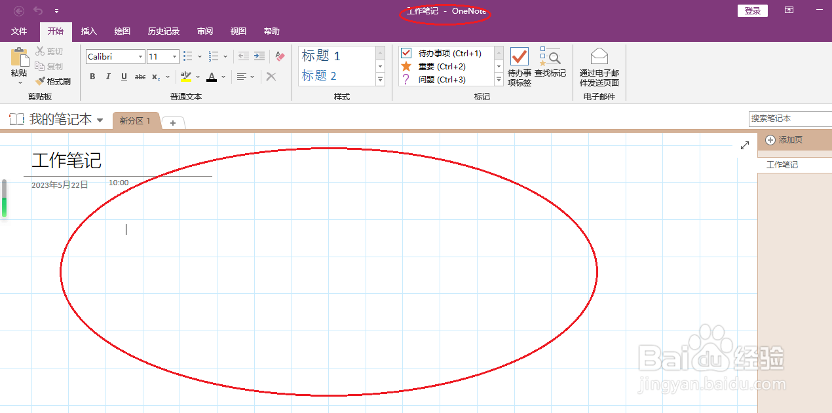Click the page time 10:00
This screenshot has width=832, height=413.
pos(119,183)
